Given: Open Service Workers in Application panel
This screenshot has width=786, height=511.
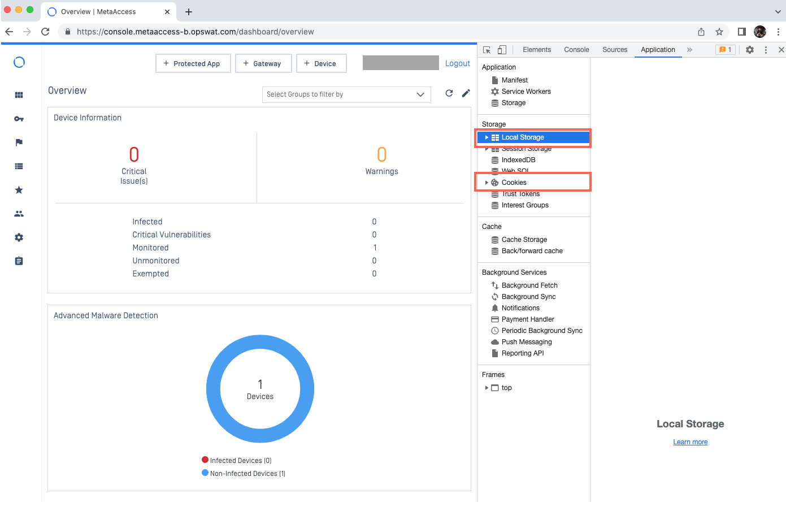Looking at the screenshot, I should [526, 92].
